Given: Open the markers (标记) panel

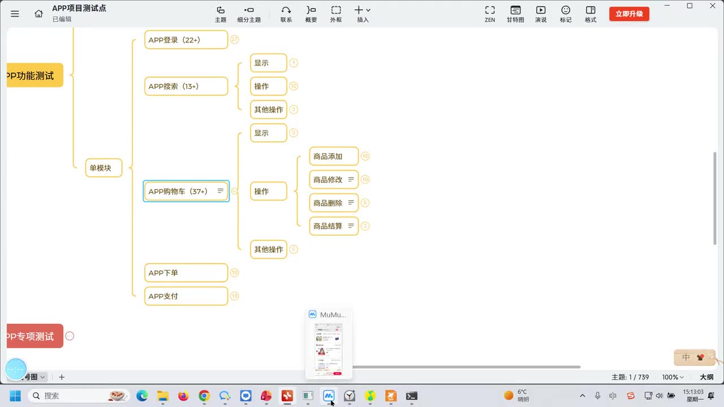Looking at the screenshot, I should click(566, 14).
